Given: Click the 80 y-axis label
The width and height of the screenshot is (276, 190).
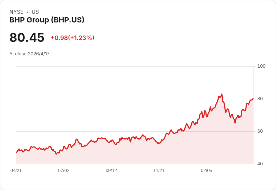Looking at the screenshot, I should click(260, 99).
